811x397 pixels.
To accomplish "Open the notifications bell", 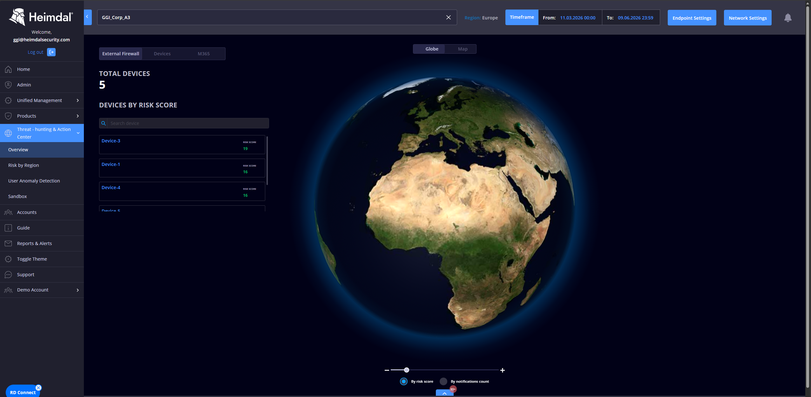I will [x=788, y=18].
